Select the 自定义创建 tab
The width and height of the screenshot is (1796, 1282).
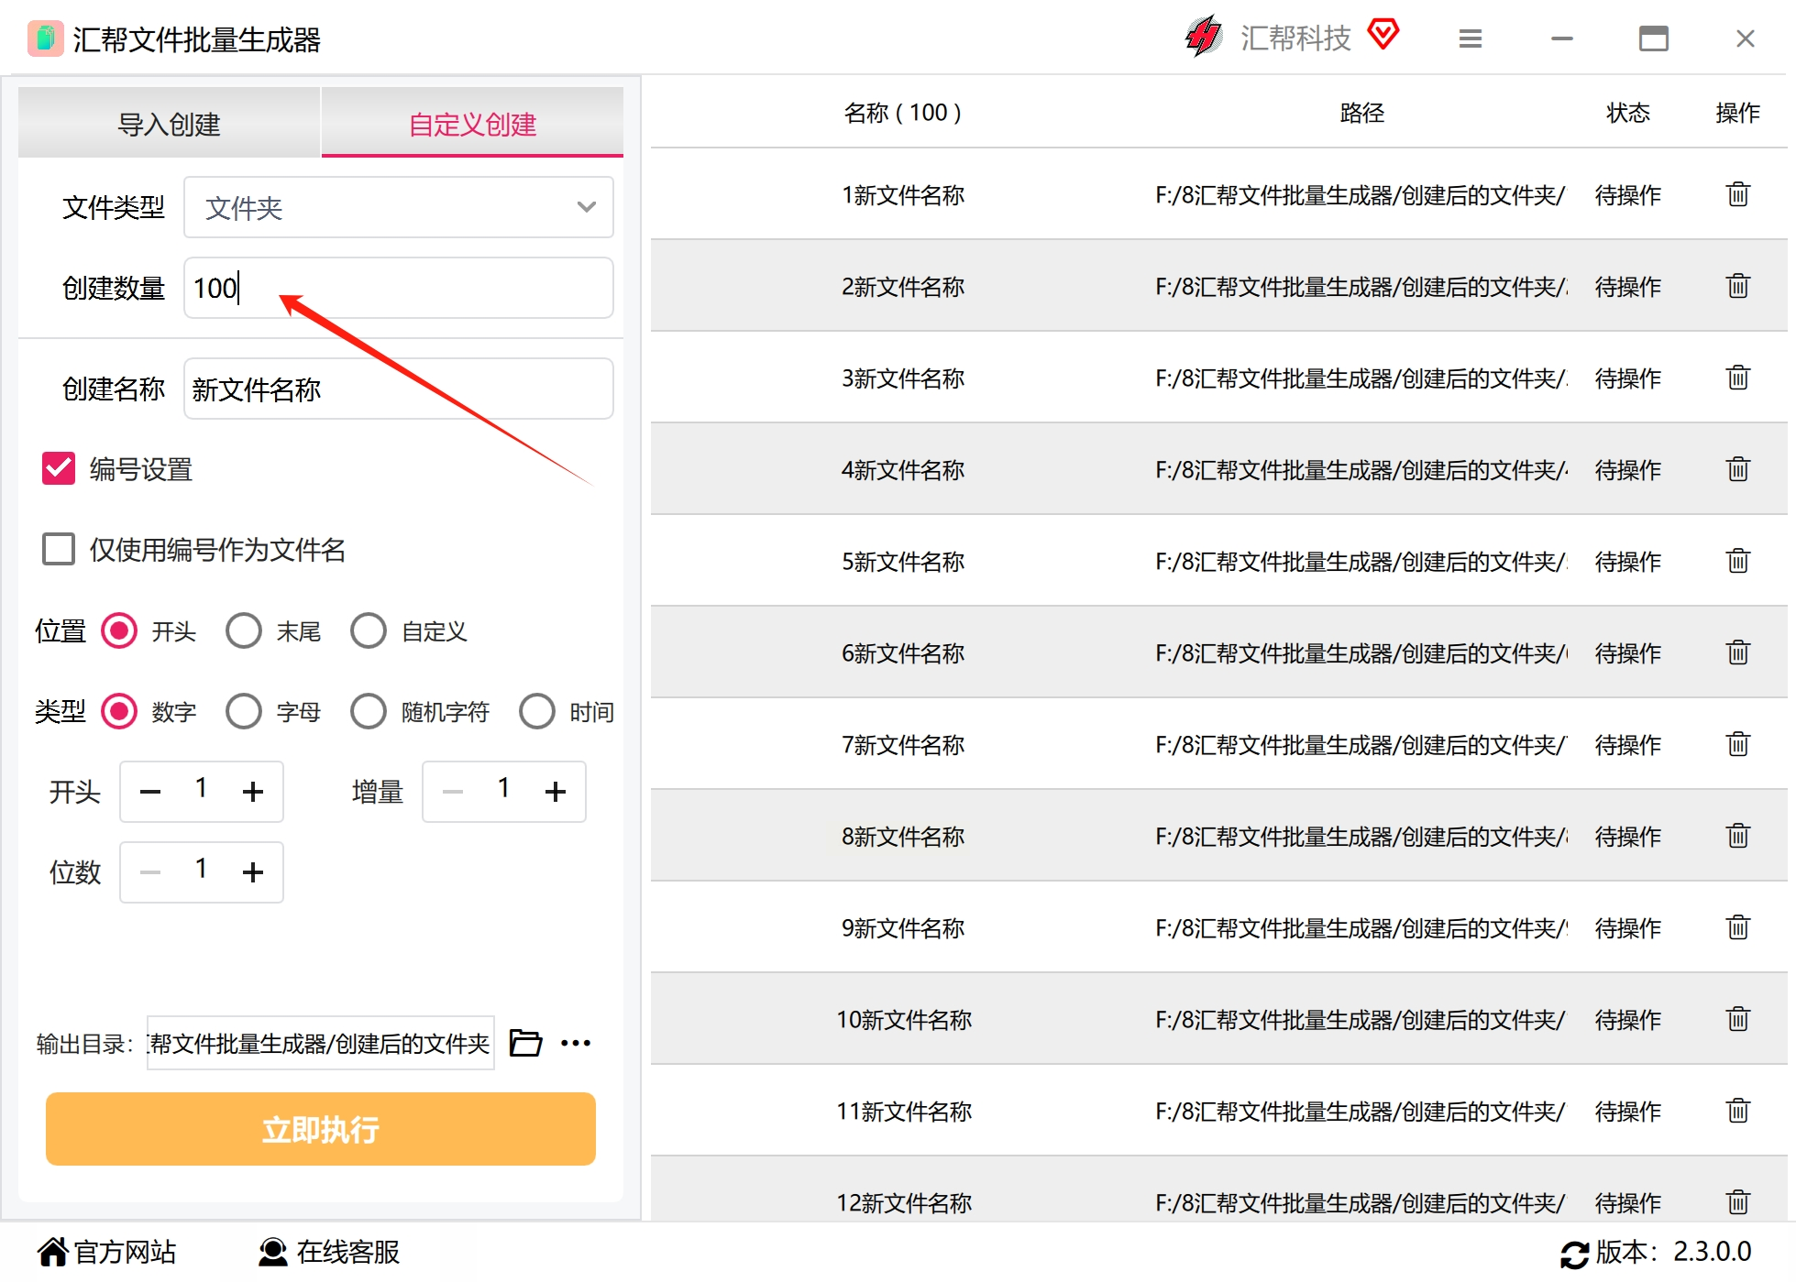[472, 123]
